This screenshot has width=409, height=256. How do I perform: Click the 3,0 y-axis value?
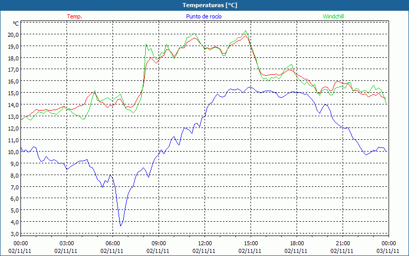click(14, 234)
